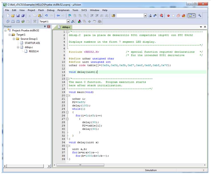This screenshot has height=174, width=211.
Task: Fold the header comment block at line 1
Action: (x=67, y=32)
